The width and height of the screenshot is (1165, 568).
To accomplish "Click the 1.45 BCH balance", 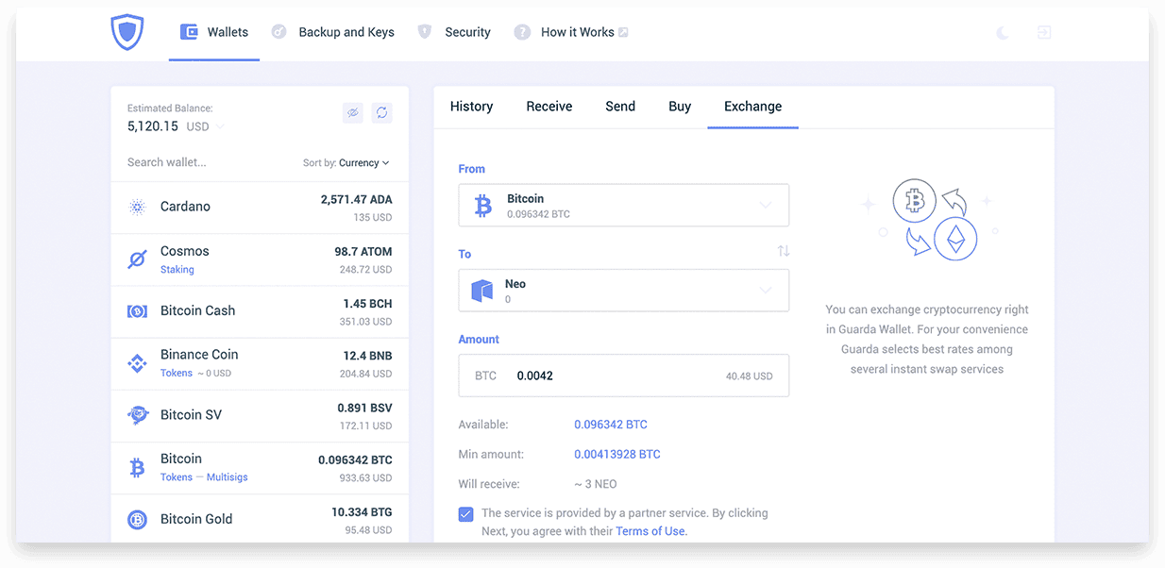I will [367, 304].
